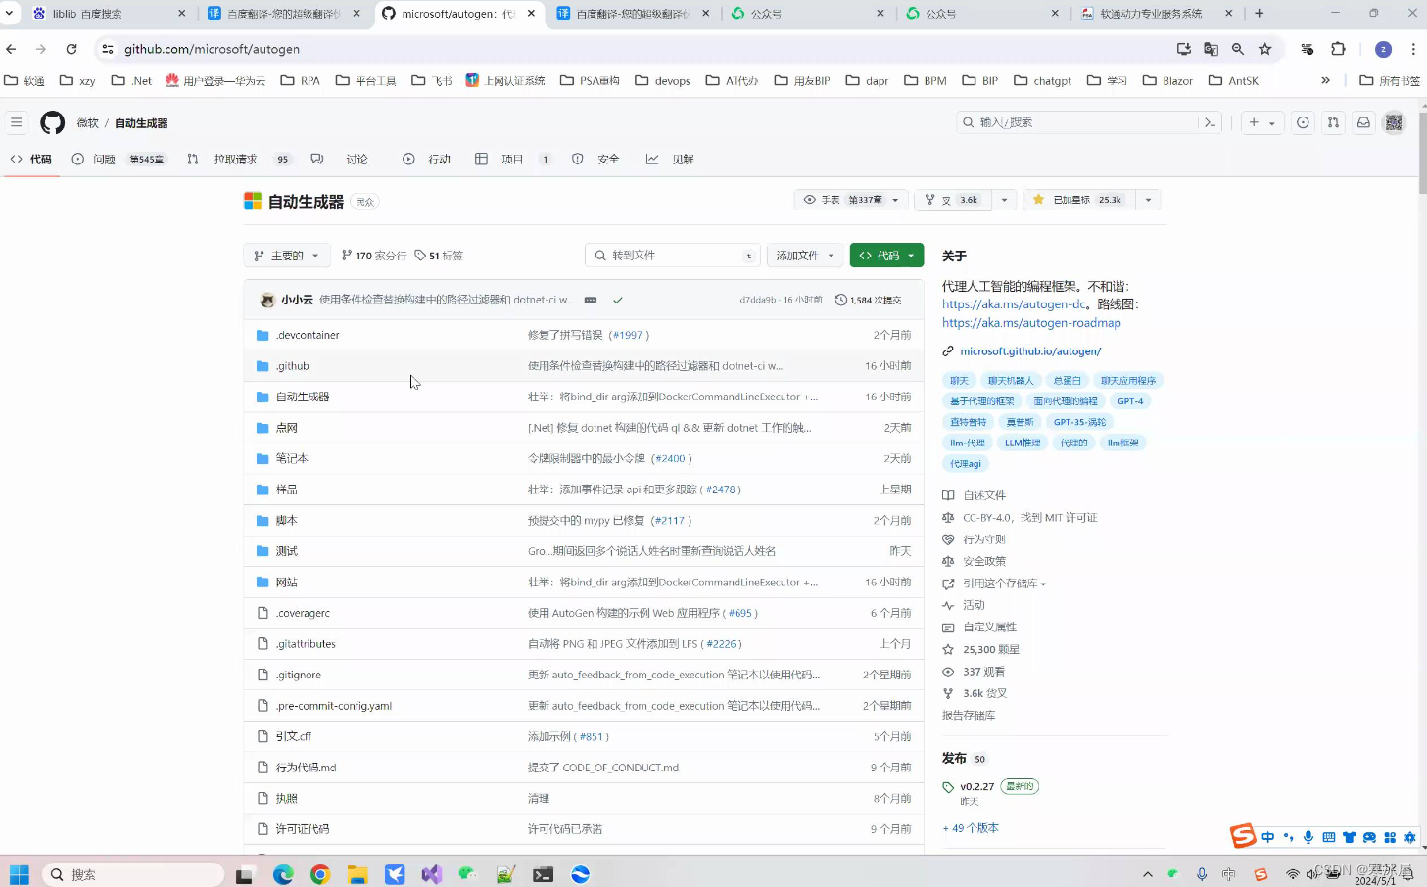This screenshot has height=887, width=1427.
Task: Switch to the Discussions tab
Action: [340, 159]
